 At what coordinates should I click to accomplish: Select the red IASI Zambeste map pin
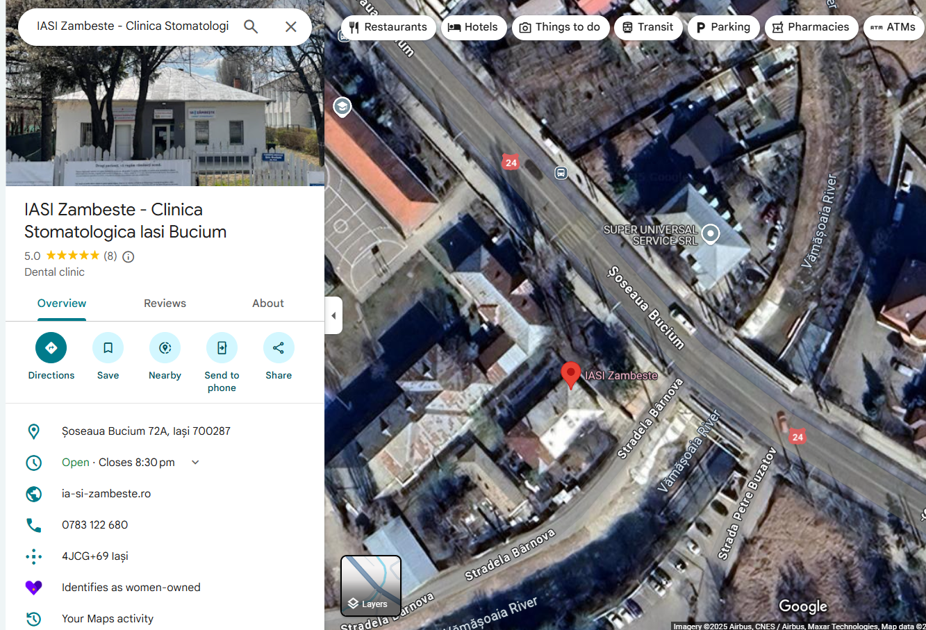[x=570, y=374]
